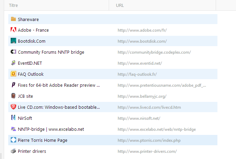Select Fixes for 64-bit Adobe Reader bookmark
Screen dimensions: 236x159
[113, 85]
